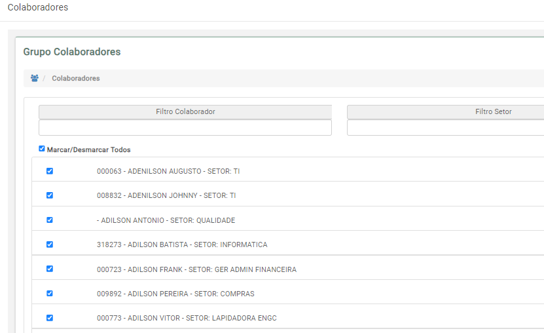
Task: Open the Colaboradores breadcrumb link
Action: click(76, 78)
